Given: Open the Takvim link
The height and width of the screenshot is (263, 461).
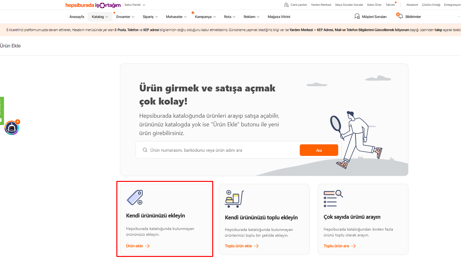Looking at the screenshot, I should point(390,5).
